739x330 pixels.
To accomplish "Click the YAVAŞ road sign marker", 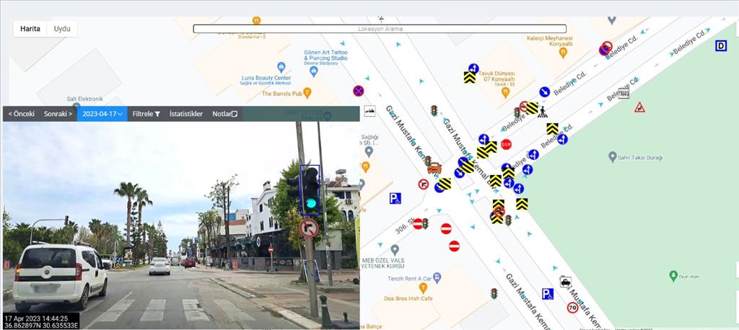I will 623,93.
